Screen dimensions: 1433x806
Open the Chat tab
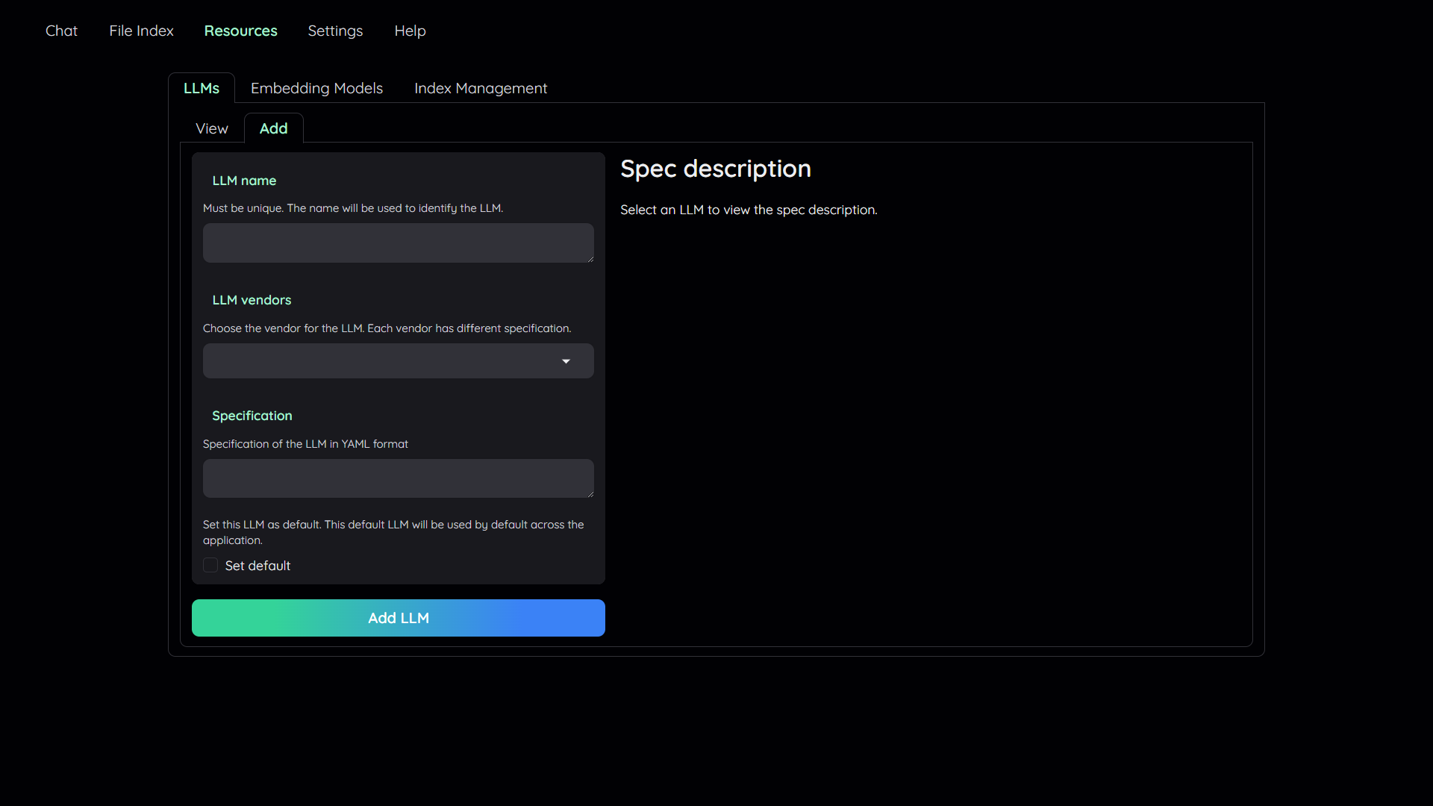pos(61,31)
